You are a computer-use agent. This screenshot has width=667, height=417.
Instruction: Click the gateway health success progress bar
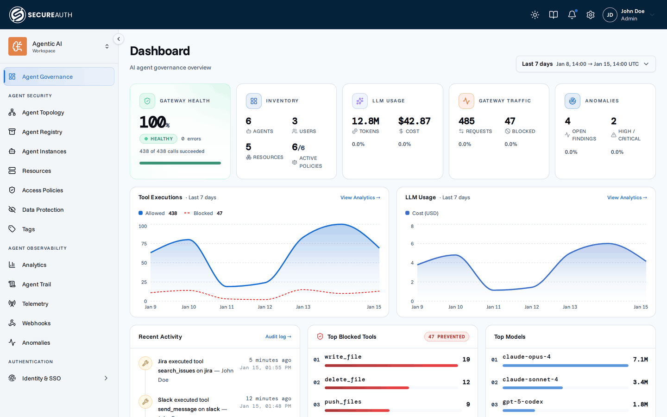180,163
